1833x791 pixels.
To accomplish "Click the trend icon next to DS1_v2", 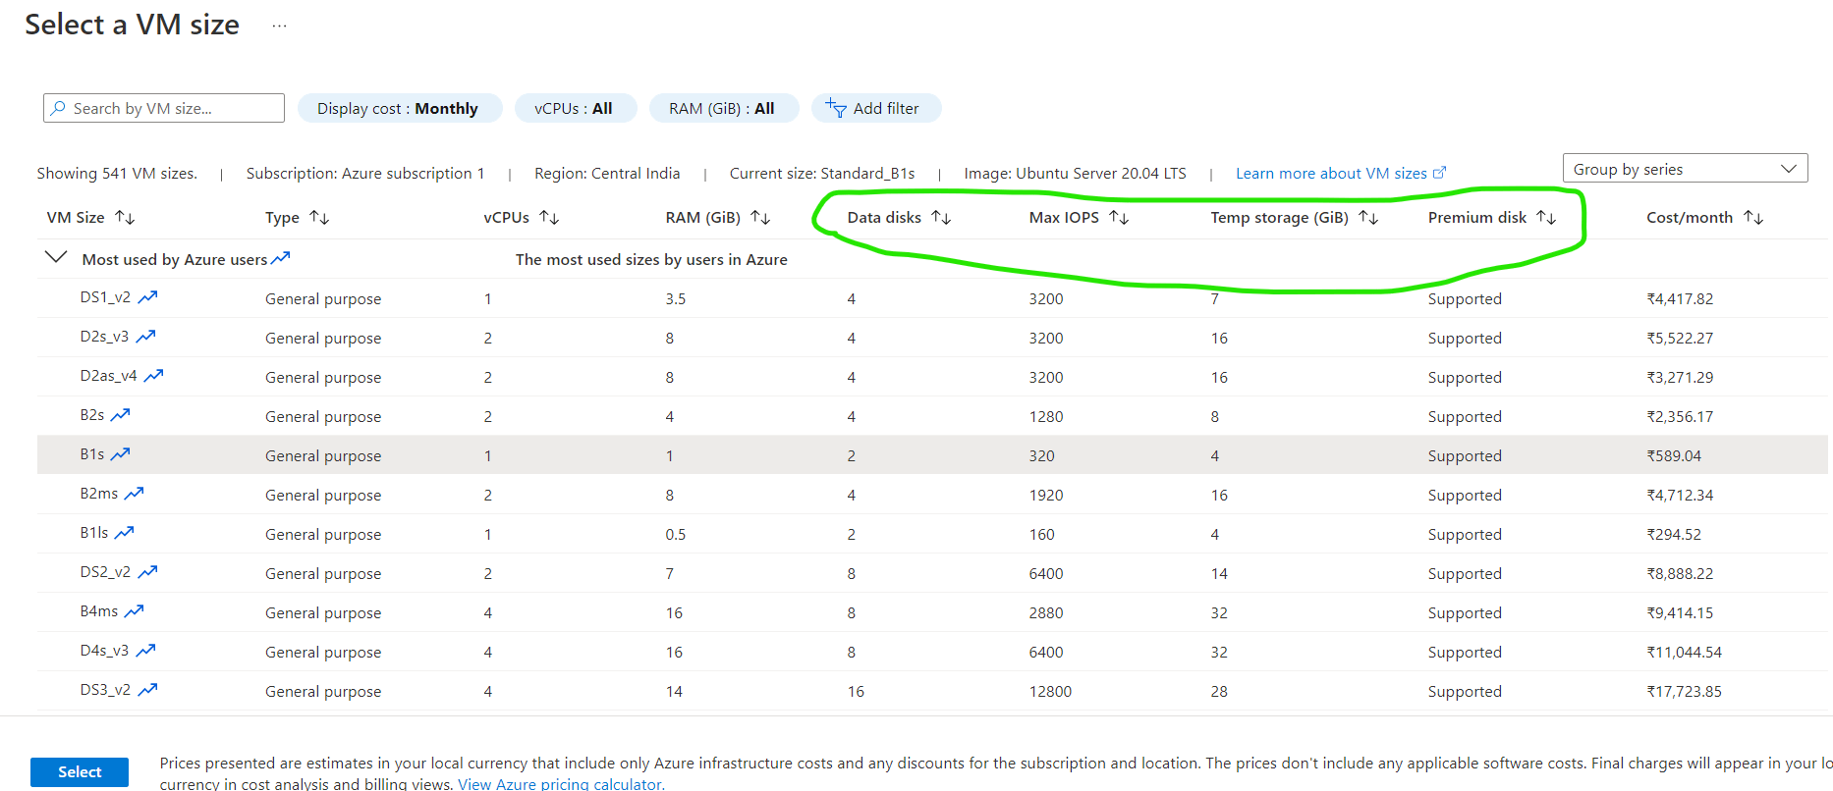I will point(147,297).
